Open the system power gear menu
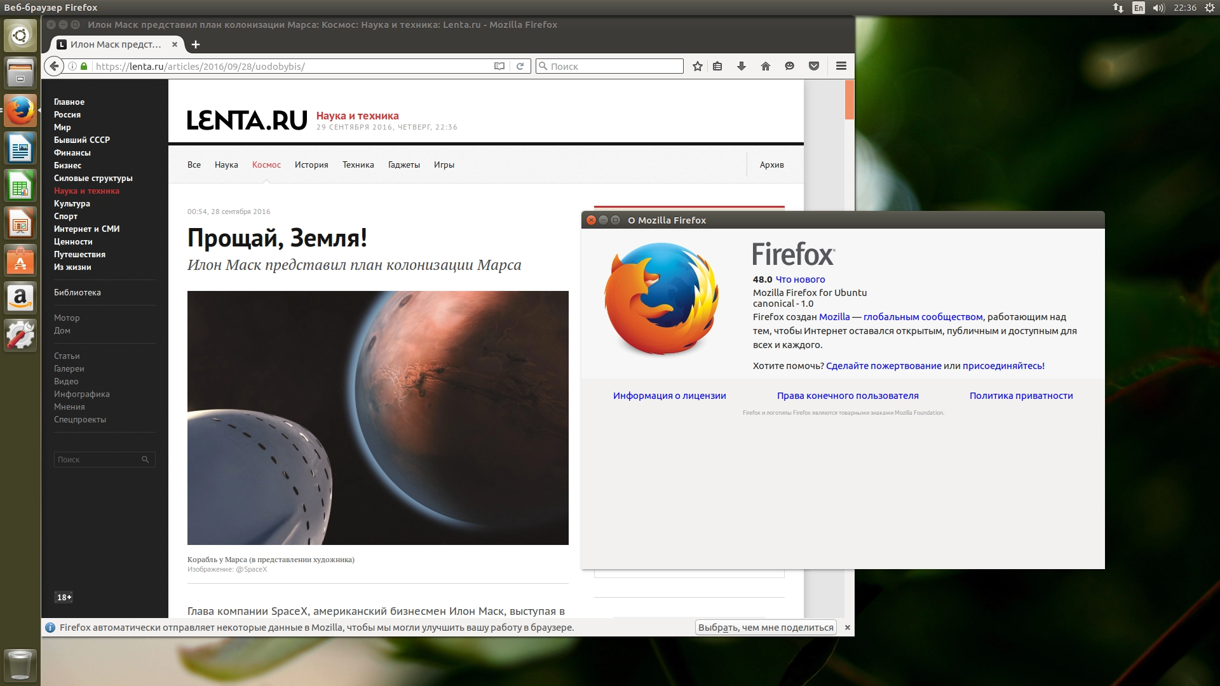 [1210, 8]
